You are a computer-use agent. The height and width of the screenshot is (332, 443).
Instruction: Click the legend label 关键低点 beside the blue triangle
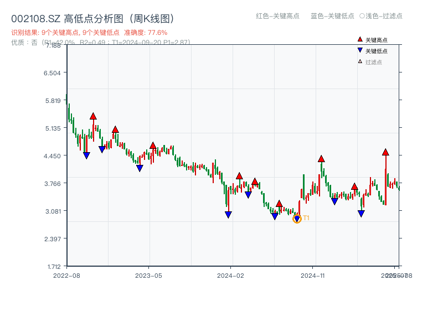pyautogui.click(x=377, y=51)
